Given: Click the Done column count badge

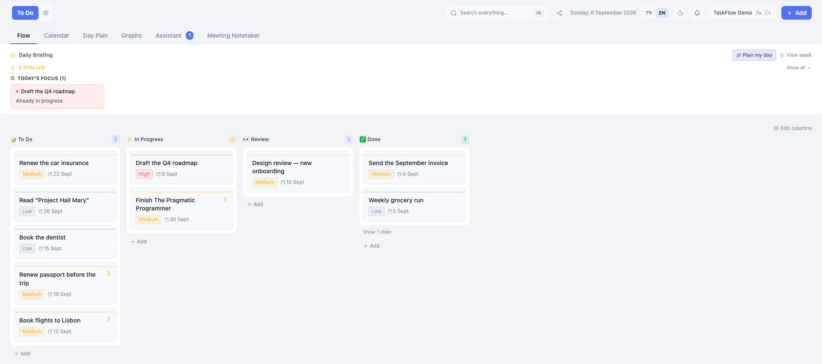Looking at the screenshot, I should click(x=465, y=139).
